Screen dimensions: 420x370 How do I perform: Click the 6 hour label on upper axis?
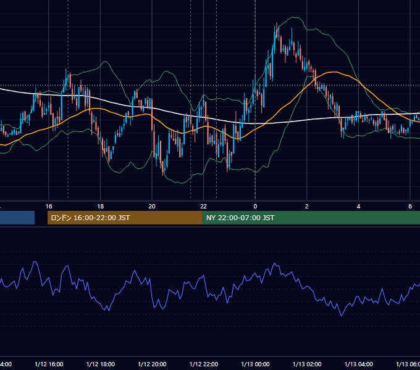tap(410, 207)
